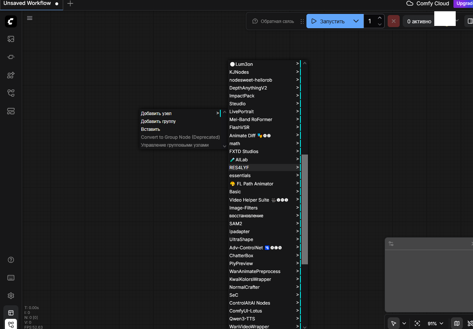Toggle the minimap map icon

(x=456, y=323)
